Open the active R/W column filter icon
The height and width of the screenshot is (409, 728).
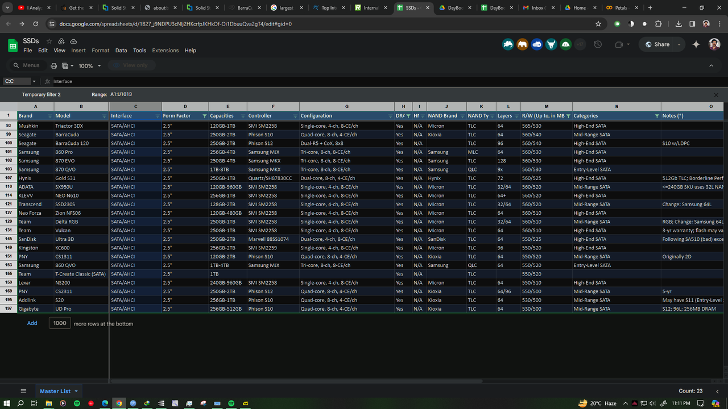click(568, 116)
